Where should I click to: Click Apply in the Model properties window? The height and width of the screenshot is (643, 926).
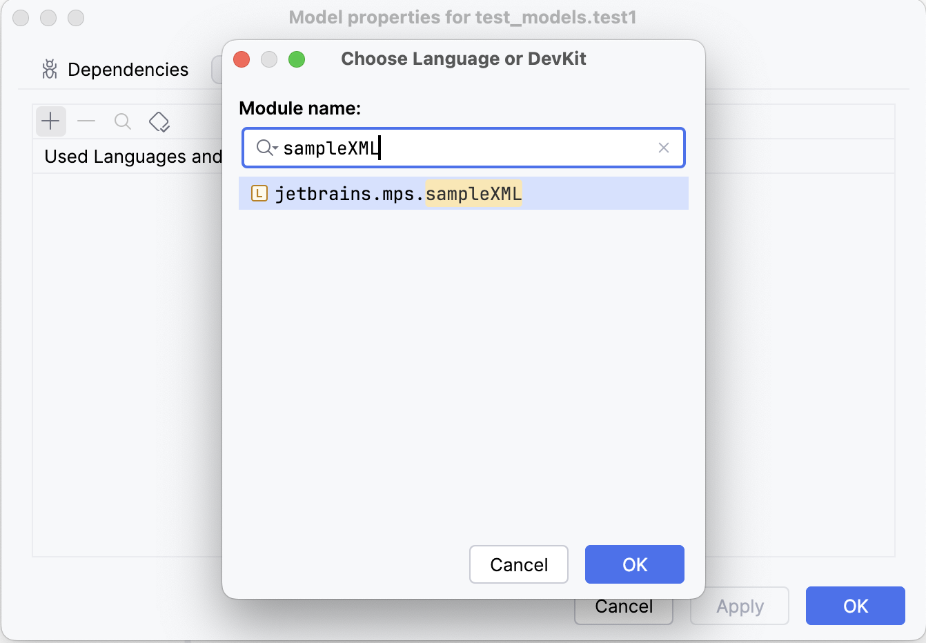(740, 606)
